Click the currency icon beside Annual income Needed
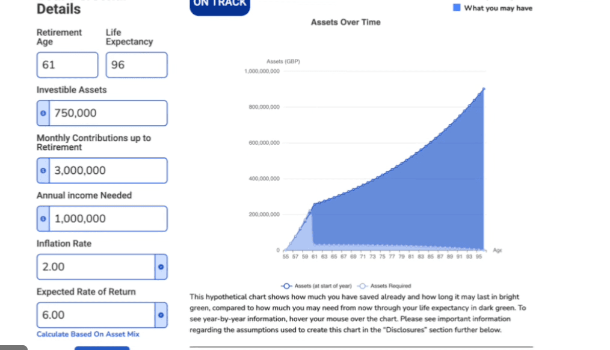Image resolution: width=610 pixels, height=350 pixels. coord(43,219)
